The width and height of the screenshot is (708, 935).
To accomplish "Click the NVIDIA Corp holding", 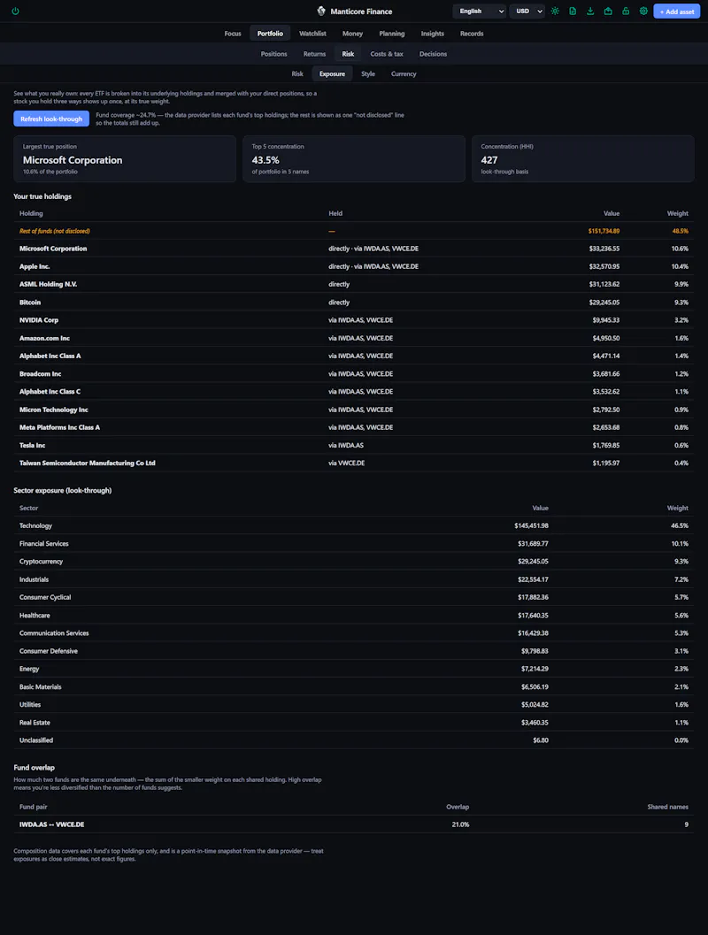I will click(39, 320).
